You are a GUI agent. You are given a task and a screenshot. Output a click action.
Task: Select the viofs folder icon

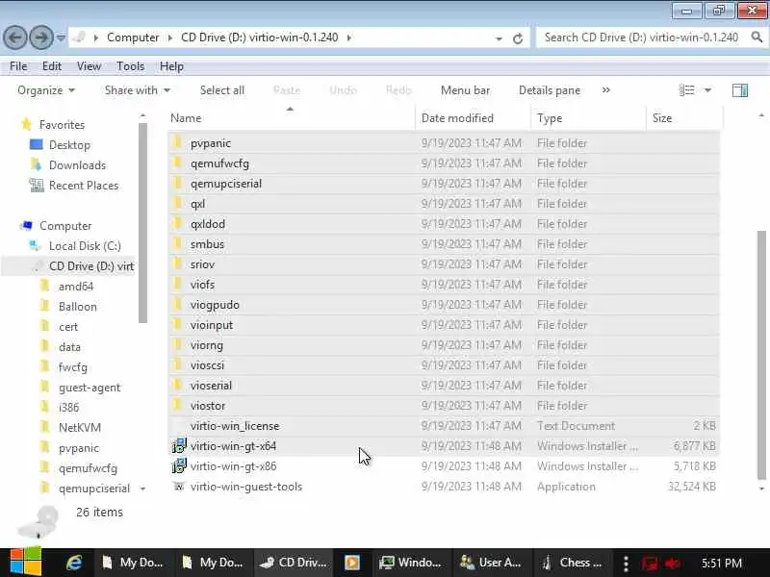(178, 284)
